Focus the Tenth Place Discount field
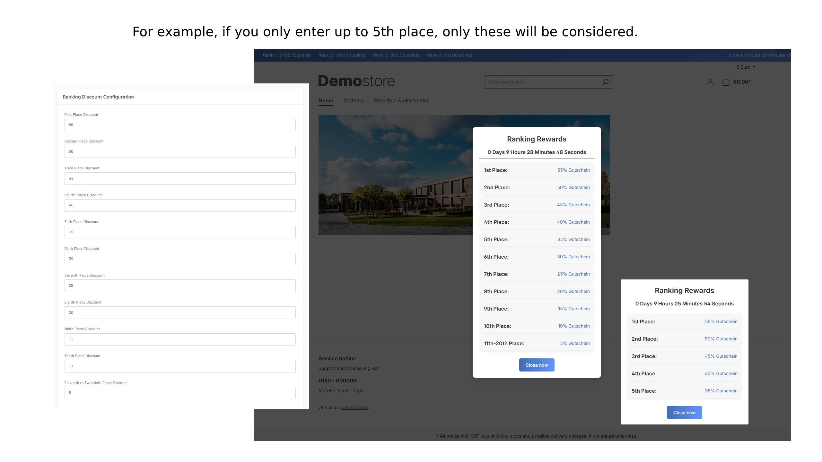Screen dimensions: 822x462 [180, 366]
